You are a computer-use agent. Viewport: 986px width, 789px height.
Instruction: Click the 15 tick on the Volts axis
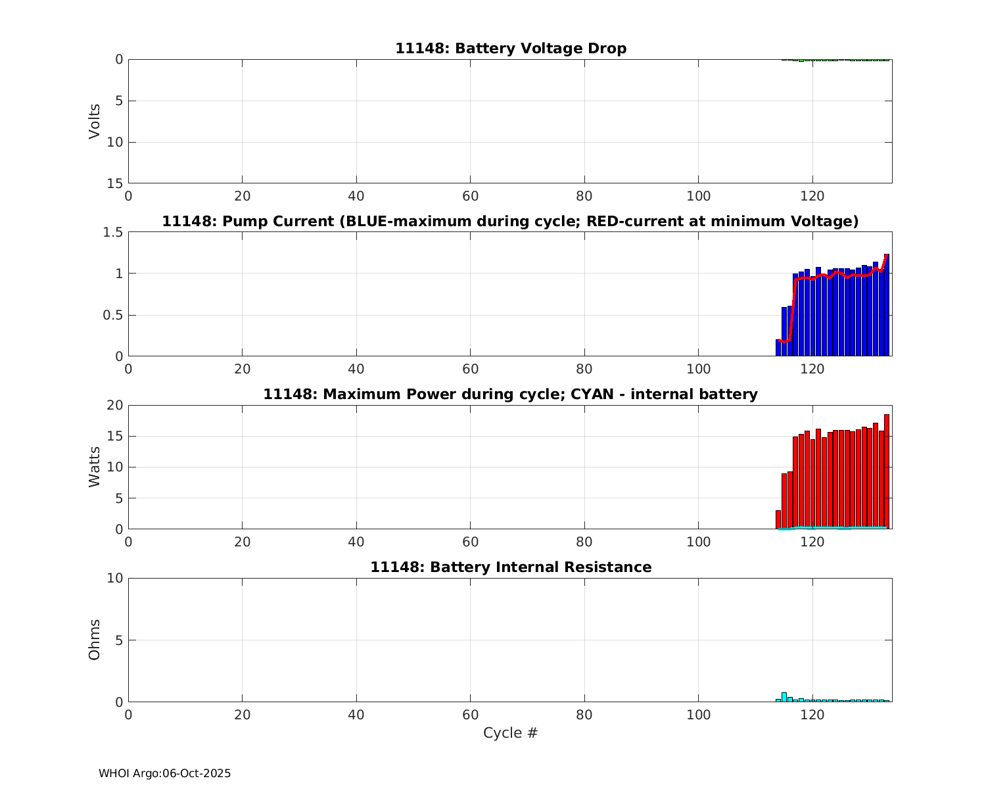point(116,183)
